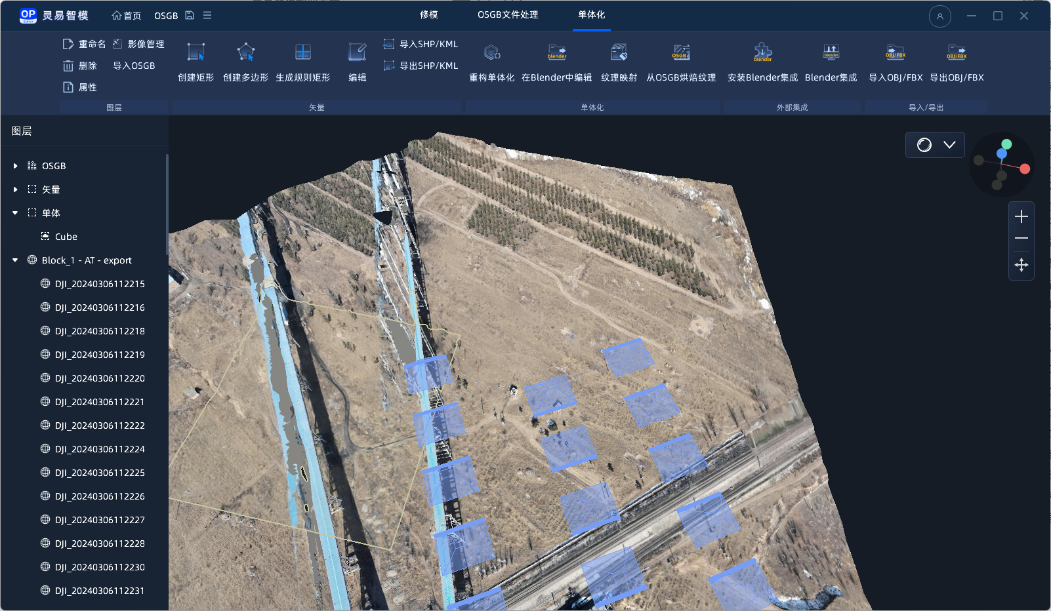This screenshot has width=1051, height=611.
Task: Click Bake Texture from OSGB icon
Action: [x=681, y=52]
